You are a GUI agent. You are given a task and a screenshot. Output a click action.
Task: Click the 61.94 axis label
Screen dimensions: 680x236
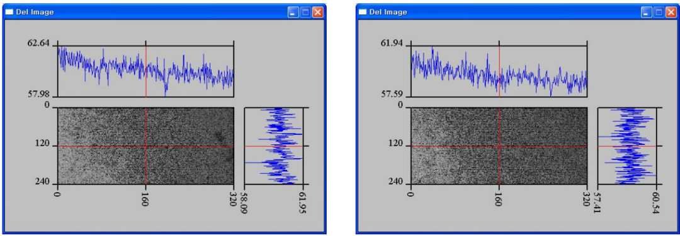pyautogui.click(x=392, y=43)
